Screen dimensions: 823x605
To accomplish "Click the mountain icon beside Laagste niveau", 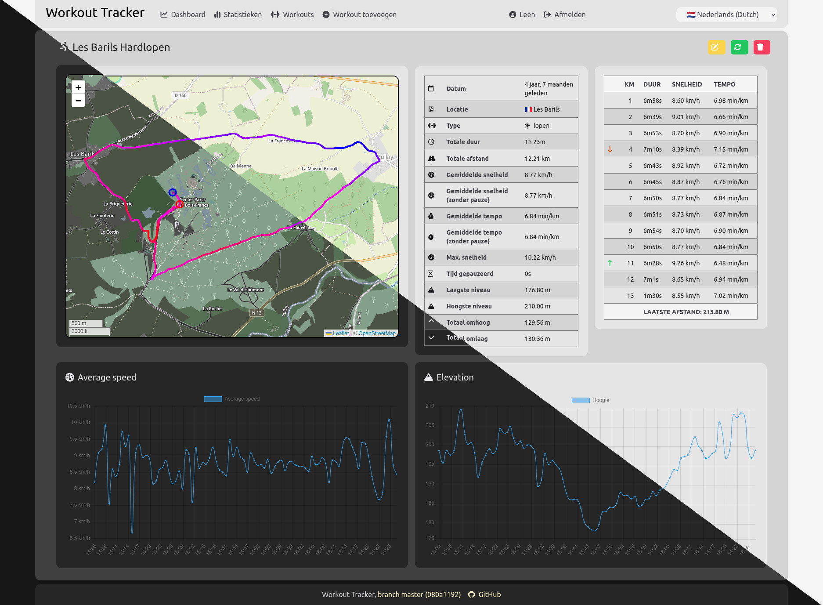I will click(x=431, y=290).
